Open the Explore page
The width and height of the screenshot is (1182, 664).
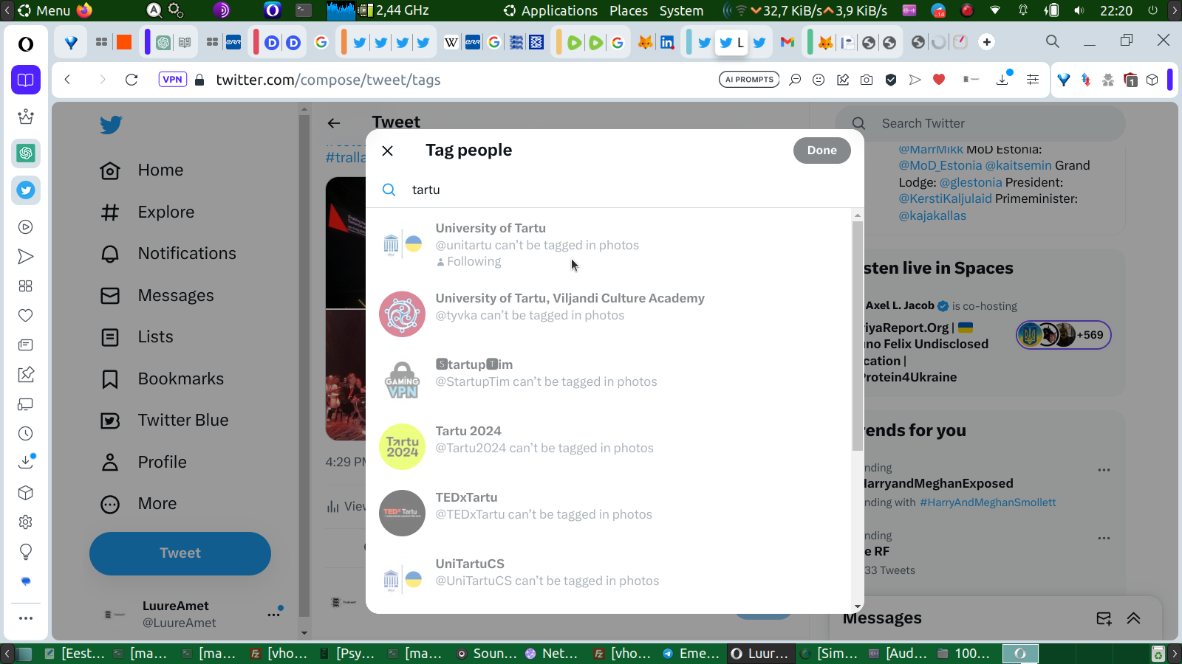[147, 212]
